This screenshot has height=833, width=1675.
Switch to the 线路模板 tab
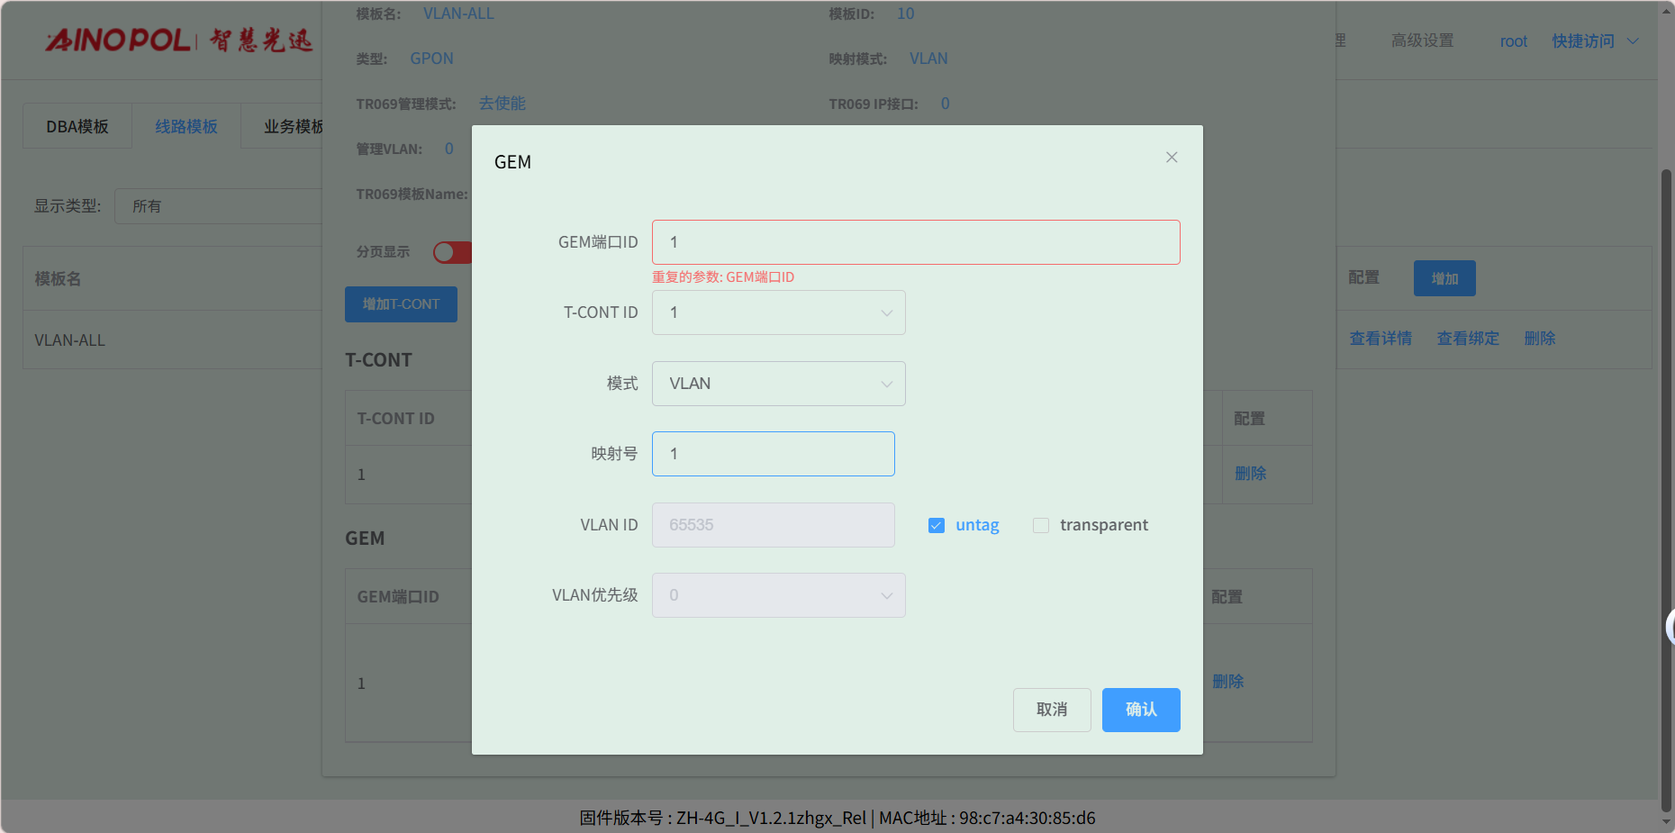click(186, 127)
